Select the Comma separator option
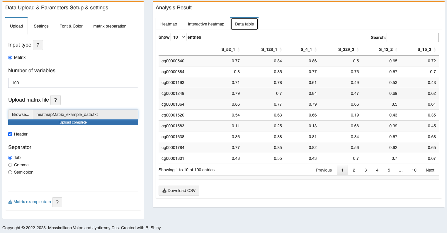The height and width of the screenshot is (233, 447). click(x=10, y=165)
